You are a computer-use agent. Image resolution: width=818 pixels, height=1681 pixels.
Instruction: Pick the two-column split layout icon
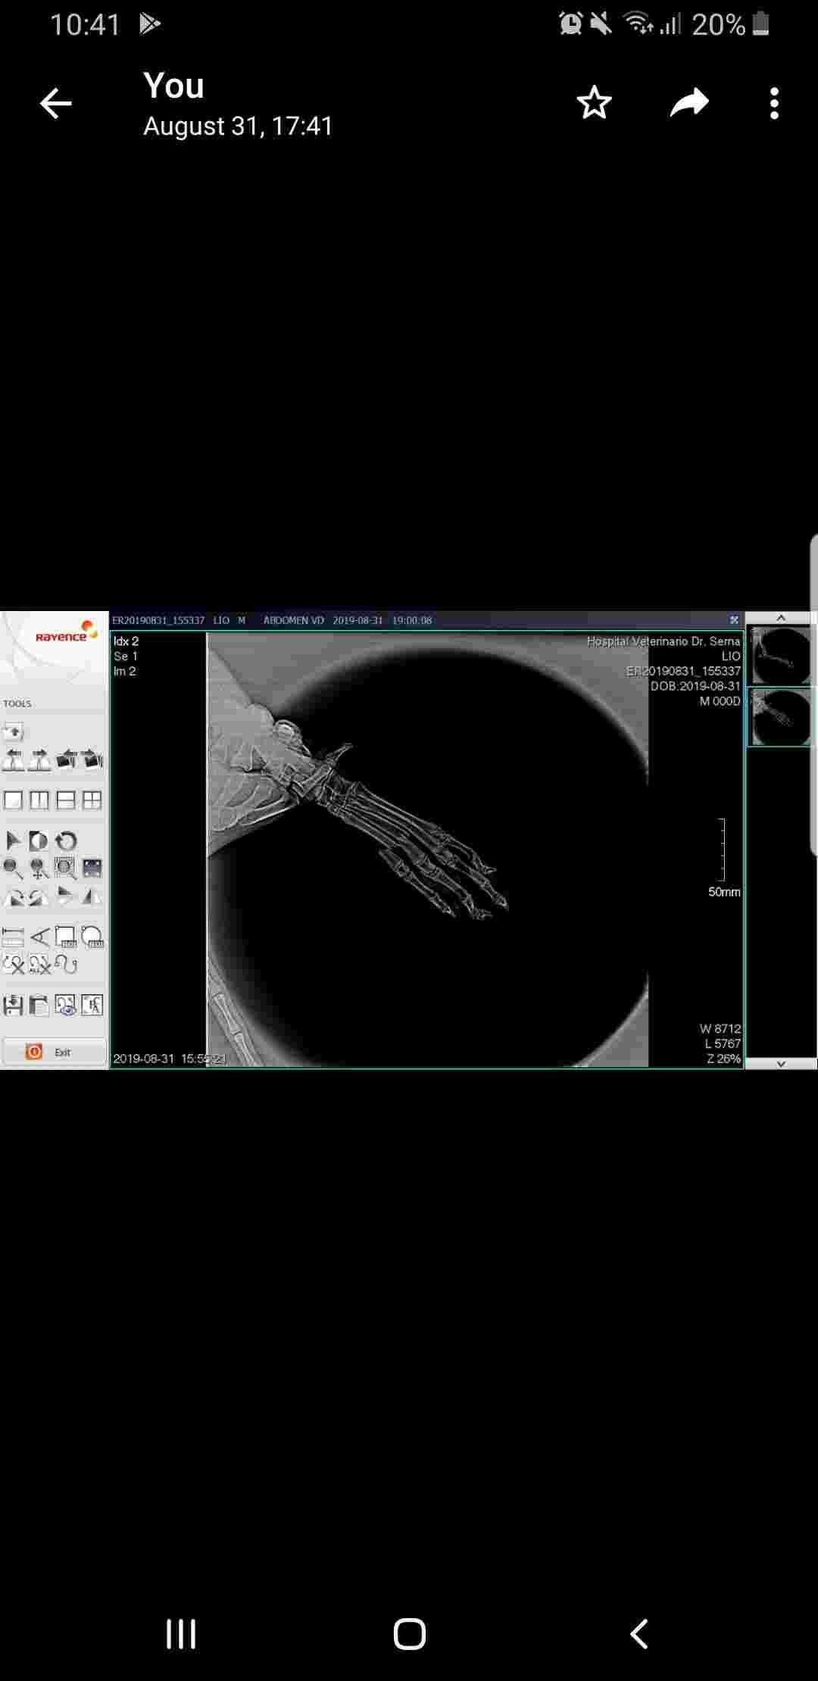[x=39, y=800]
